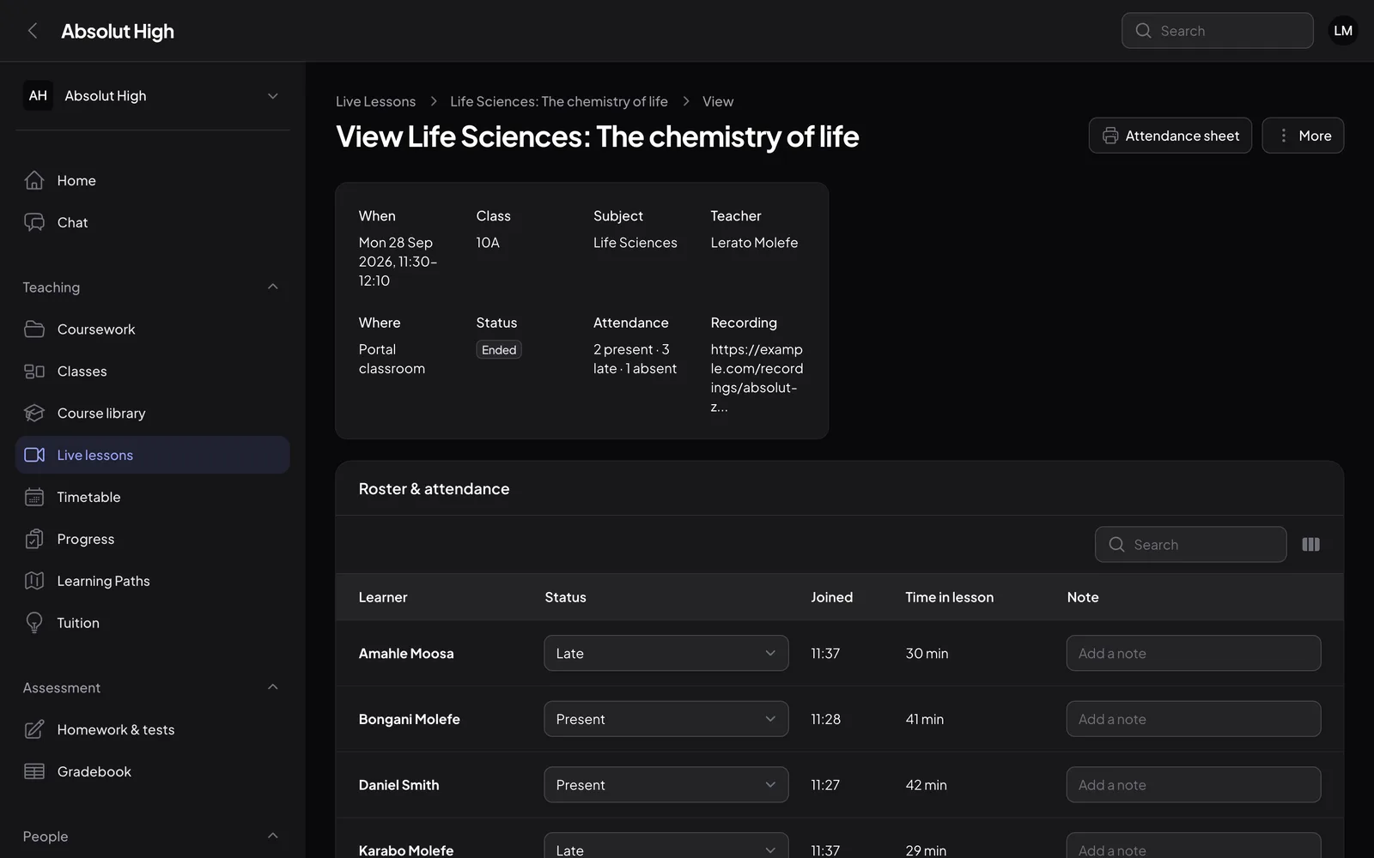Screen dimensions: 1374x858
Task: Click the Attendance sheet button
Action: (x=1170, y=136)
